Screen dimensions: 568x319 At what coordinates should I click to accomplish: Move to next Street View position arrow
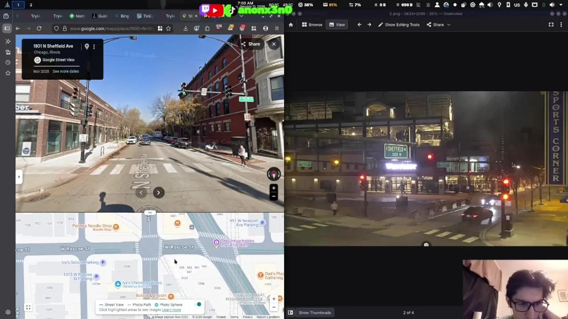coord(158,192)
